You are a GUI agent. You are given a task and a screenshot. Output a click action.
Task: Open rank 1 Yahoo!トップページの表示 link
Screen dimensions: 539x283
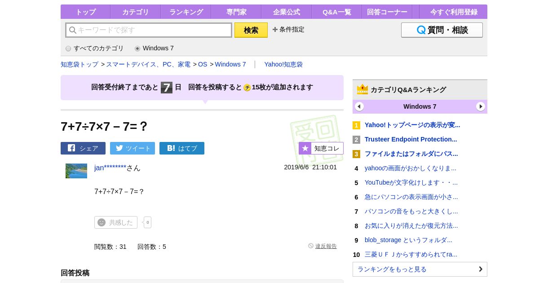[412, 125]
